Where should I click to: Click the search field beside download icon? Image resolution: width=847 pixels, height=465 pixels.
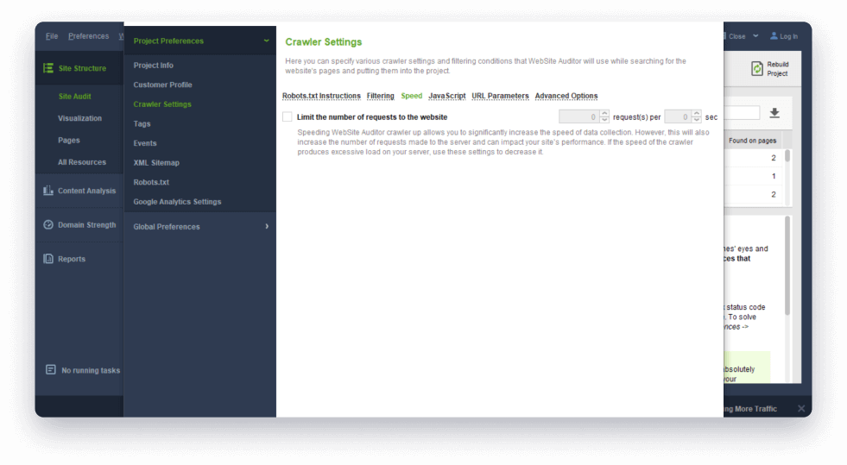[742, 112]
